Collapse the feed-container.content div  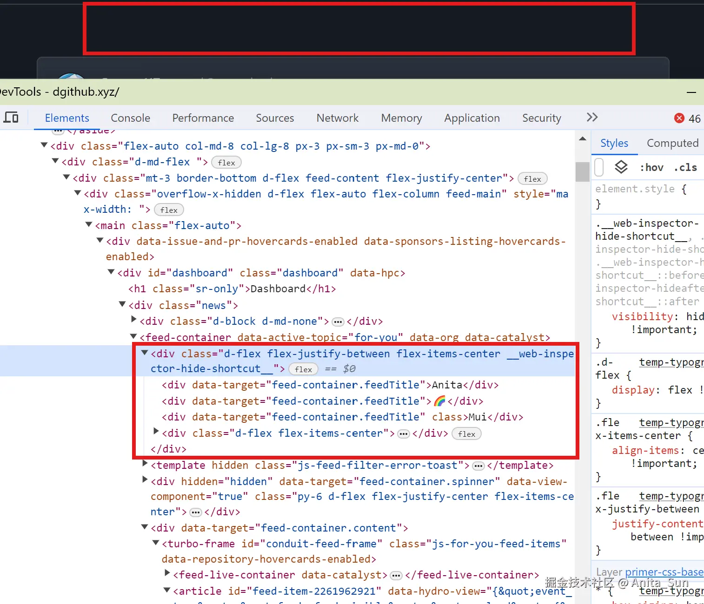pyautogui.click(x=145, y=527)
